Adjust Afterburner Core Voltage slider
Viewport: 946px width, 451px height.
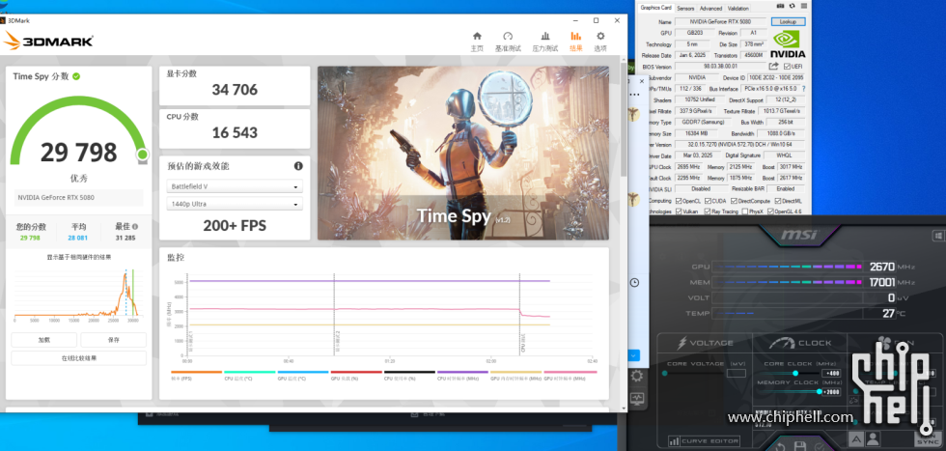693,373
